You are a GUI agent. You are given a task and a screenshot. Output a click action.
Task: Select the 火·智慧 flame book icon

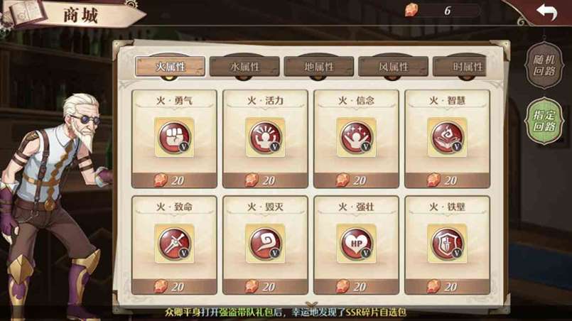(x=447, y=137)
